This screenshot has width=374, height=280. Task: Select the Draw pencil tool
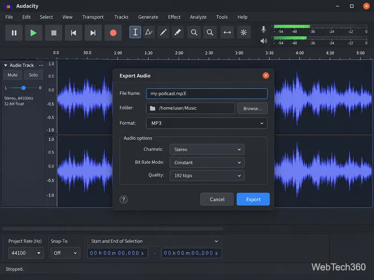pyautogui.click(x=163, y=32)
